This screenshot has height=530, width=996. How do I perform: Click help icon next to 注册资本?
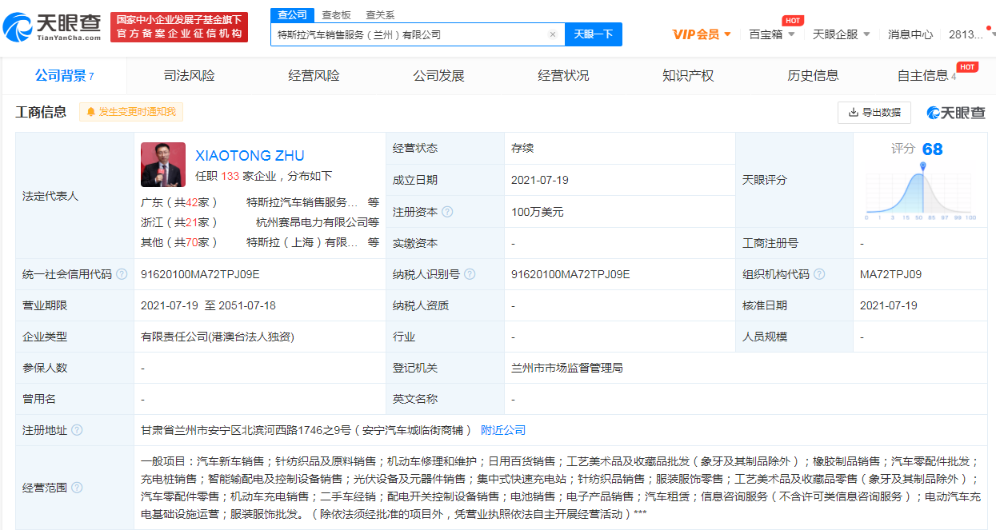[447, 212]
